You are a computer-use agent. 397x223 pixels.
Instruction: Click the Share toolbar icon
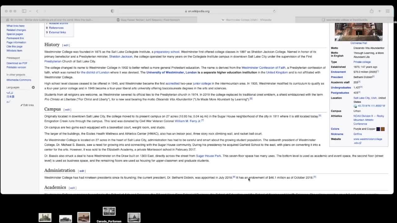coord(371,11)
